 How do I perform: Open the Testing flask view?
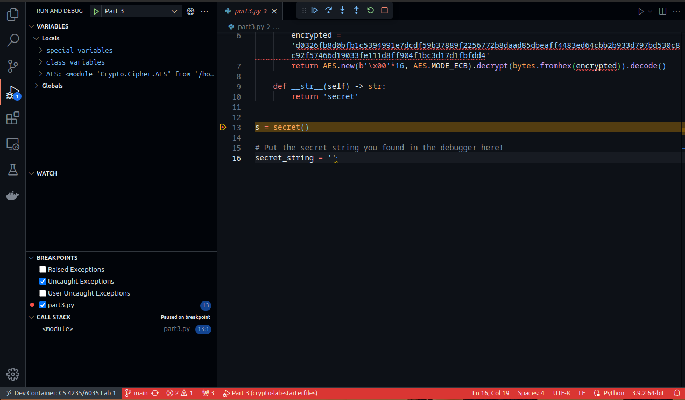(13, 170)
